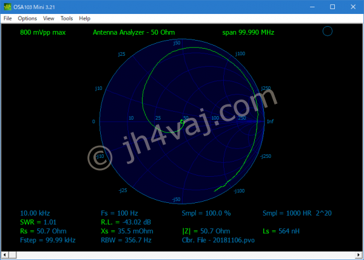Click the 'Antenna Analyzer - 50 Ohm' title

(133, 32)
